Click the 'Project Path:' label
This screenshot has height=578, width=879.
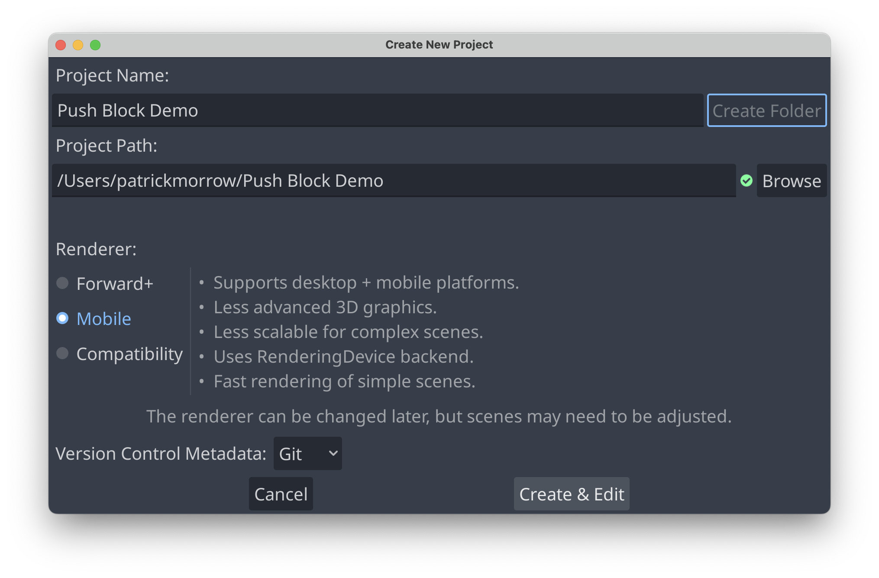pos(107,146)
